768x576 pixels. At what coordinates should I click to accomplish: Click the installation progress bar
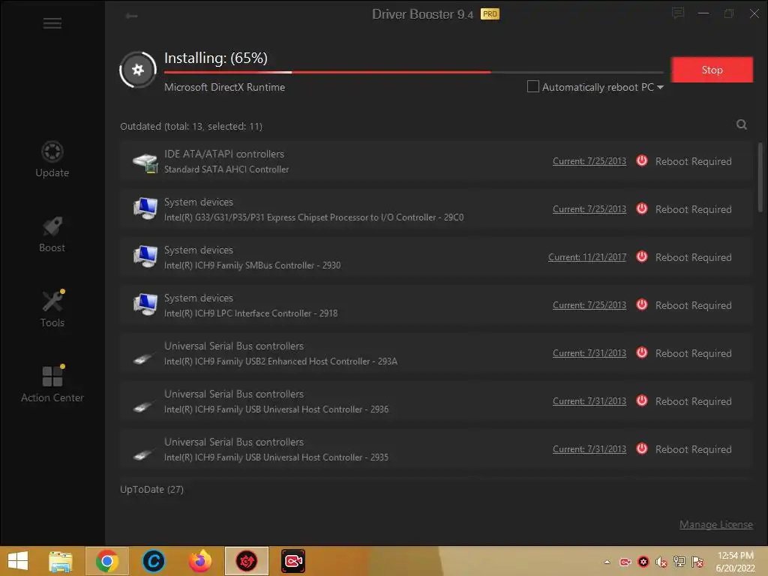pos(413,72)
